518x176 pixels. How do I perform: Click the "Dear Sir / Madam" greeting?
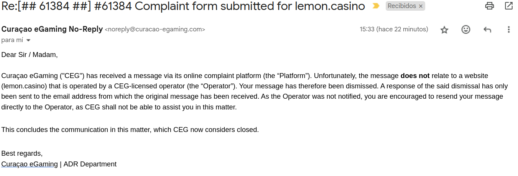pyautogui.click(x=30, y=55)
